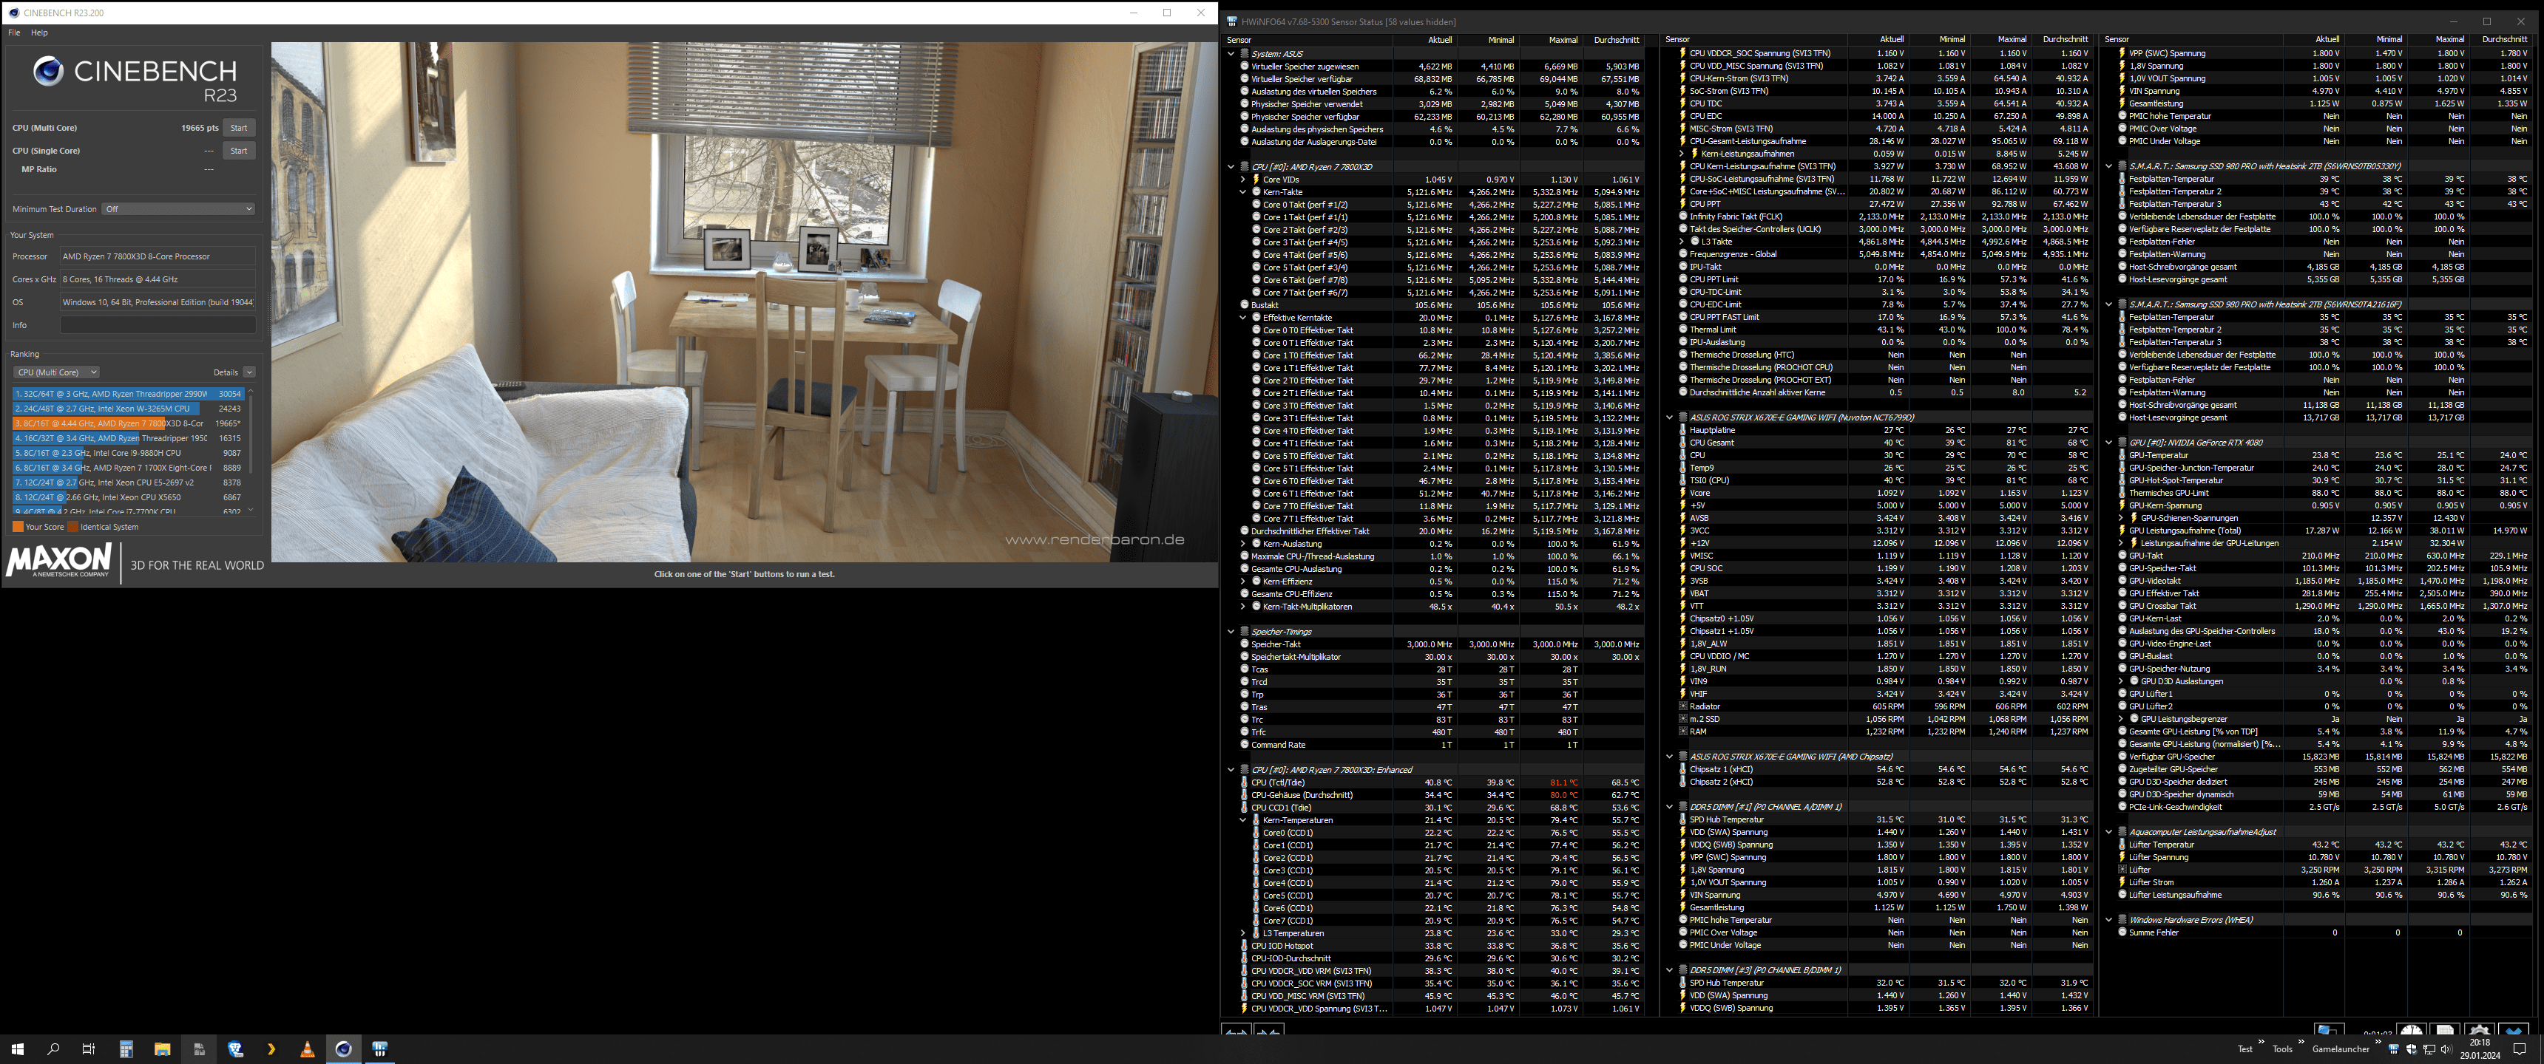This screenshot has height=1064, width=2544.
Task: Click Sensor column header in second panel
Action: (1677, 39)
